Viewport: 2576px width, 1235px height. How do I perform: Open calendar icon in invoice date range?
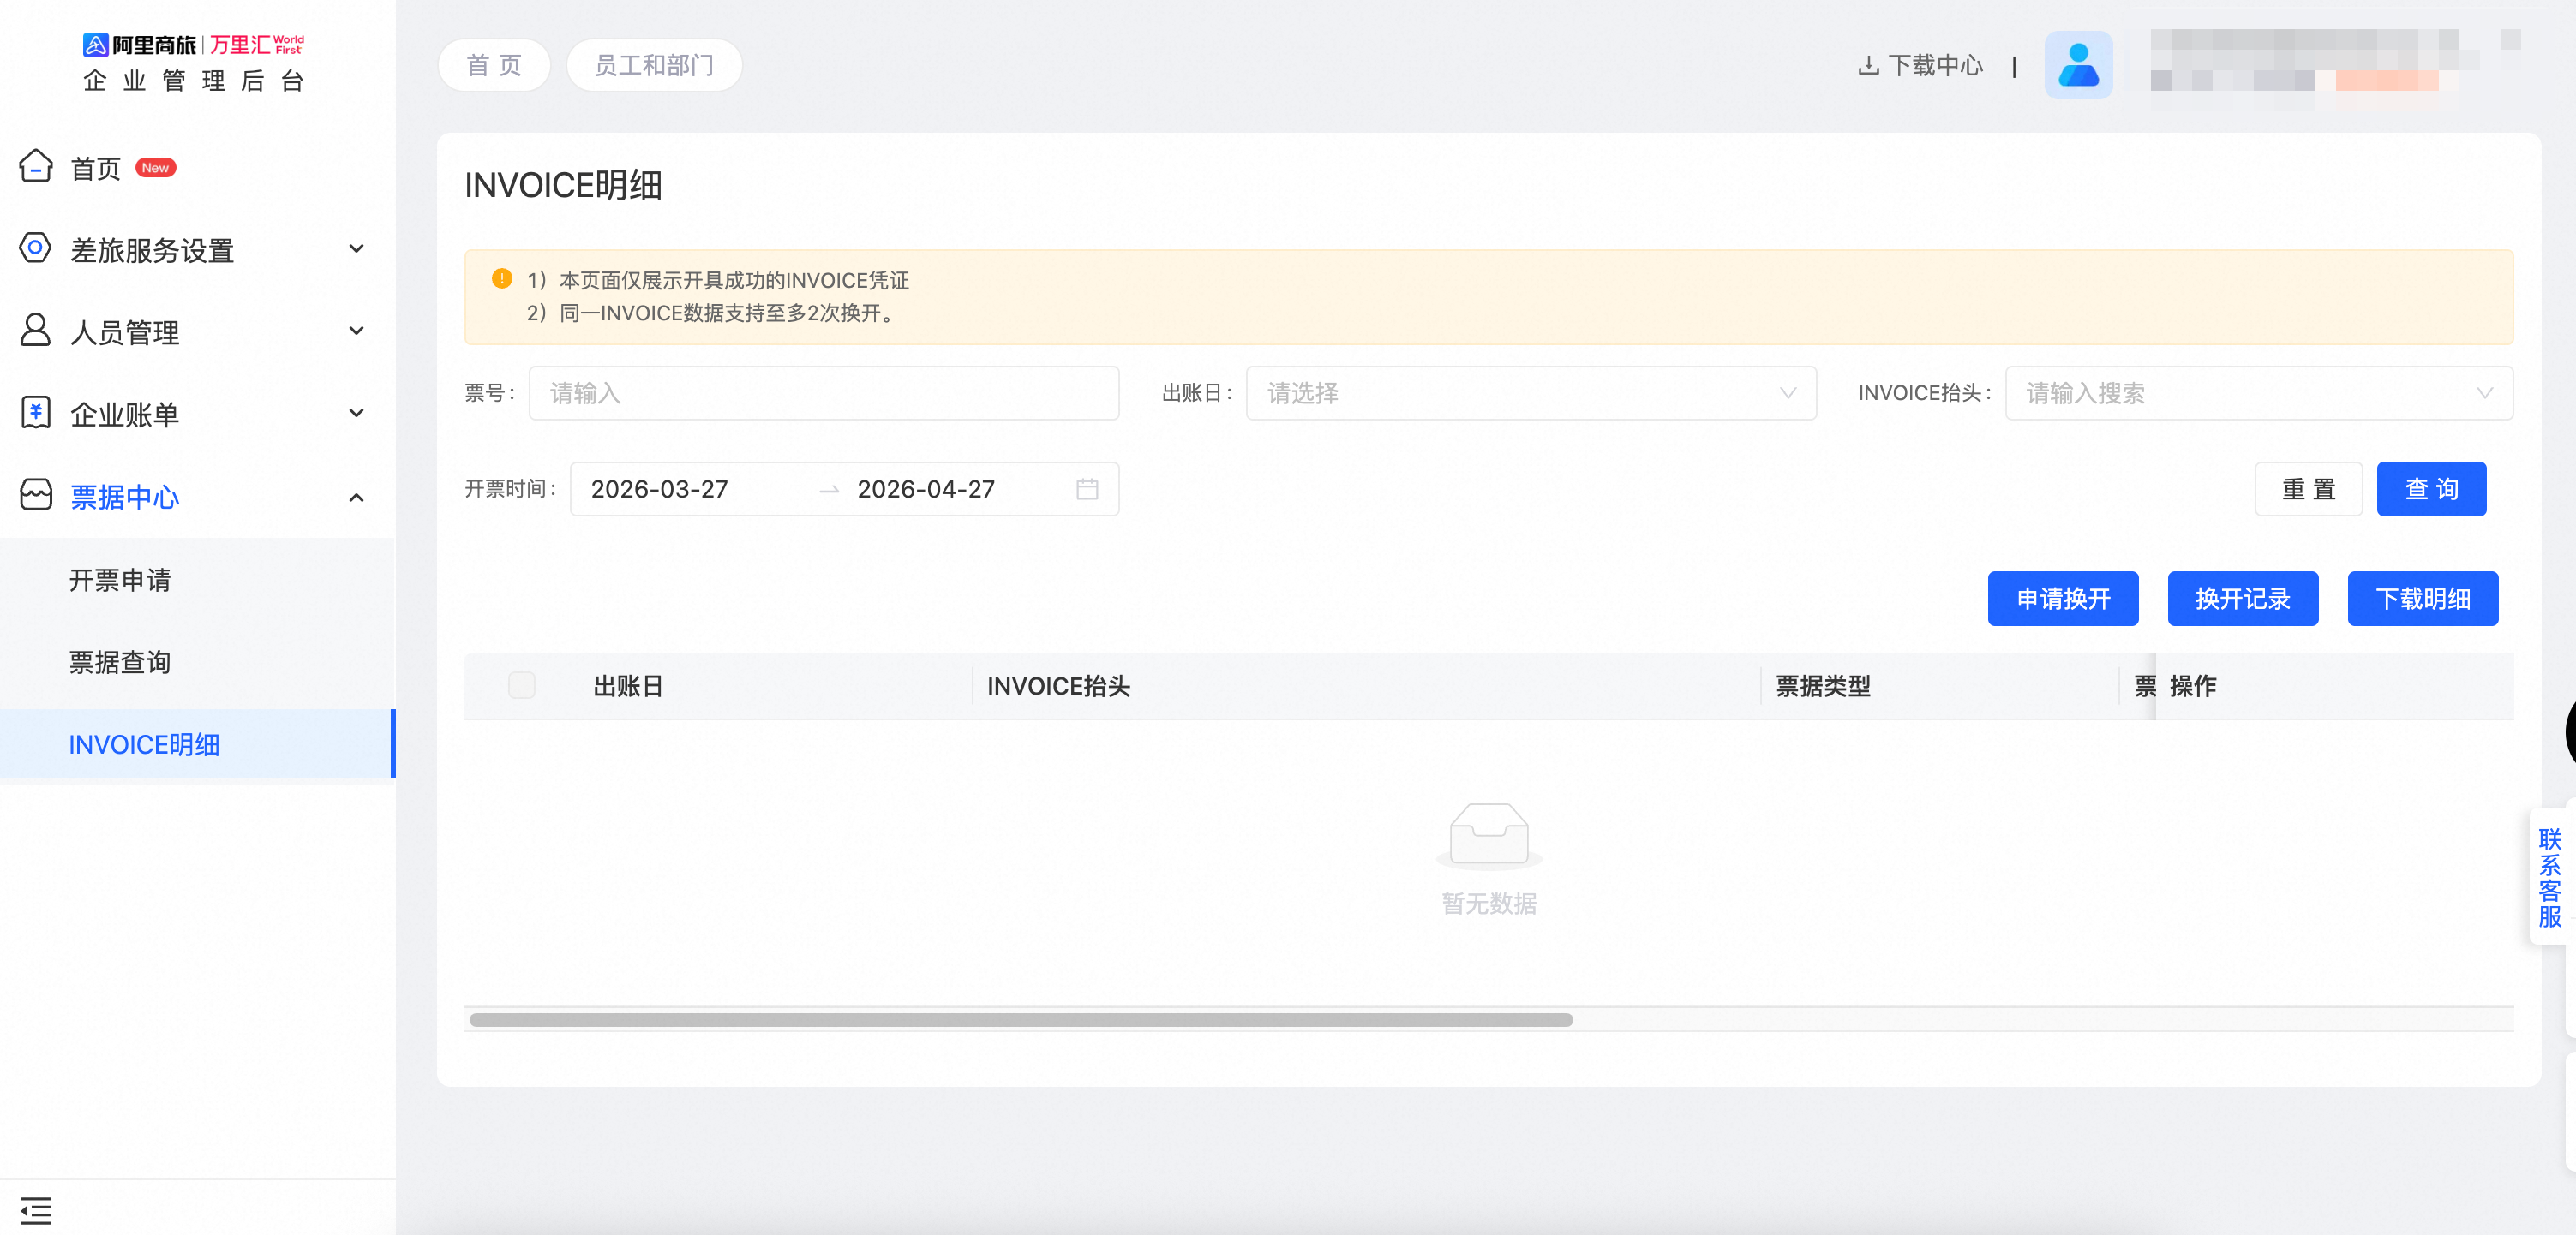[x=1087, y=488]
